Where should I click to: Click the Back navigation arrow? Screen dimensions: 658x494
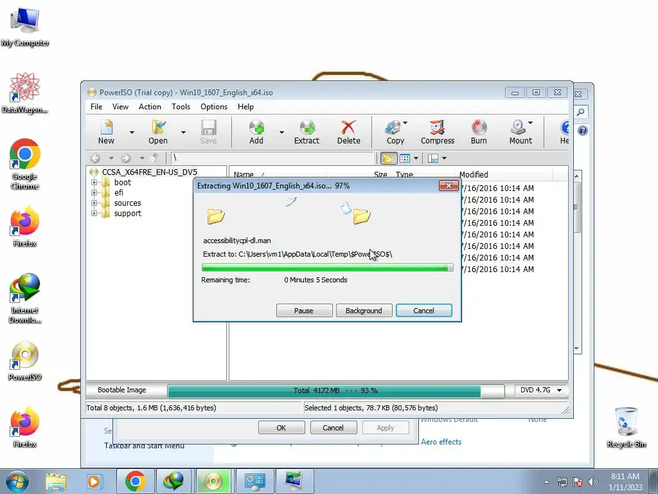(95, 158)
